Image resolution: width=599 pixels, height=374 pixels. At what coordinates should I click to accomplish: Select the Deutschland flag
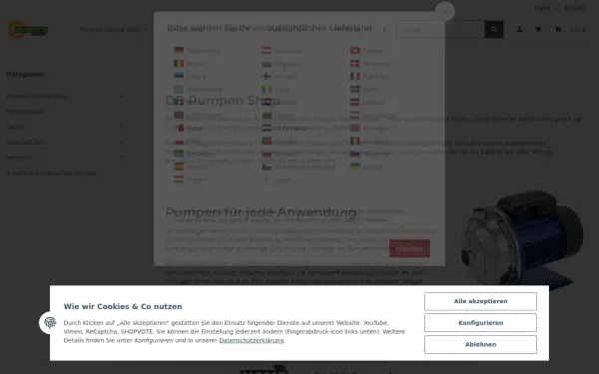coord(179,50)
